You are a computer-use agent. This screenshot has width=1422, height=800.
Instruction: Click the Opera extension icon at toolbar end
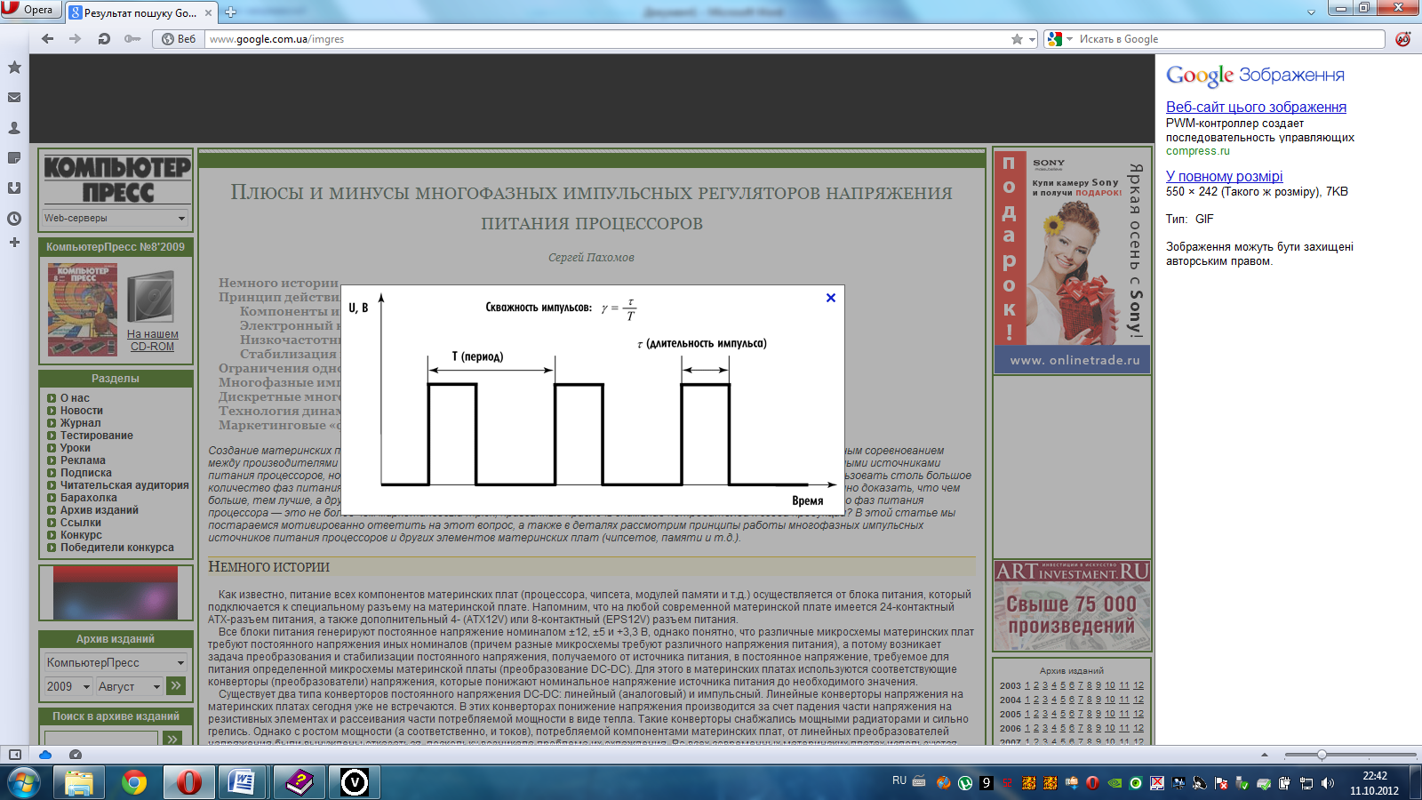(1403, 39)
